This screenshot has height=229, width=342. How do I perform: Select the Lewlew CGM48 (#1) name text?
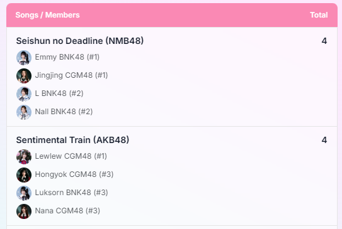tap(71, 156)
